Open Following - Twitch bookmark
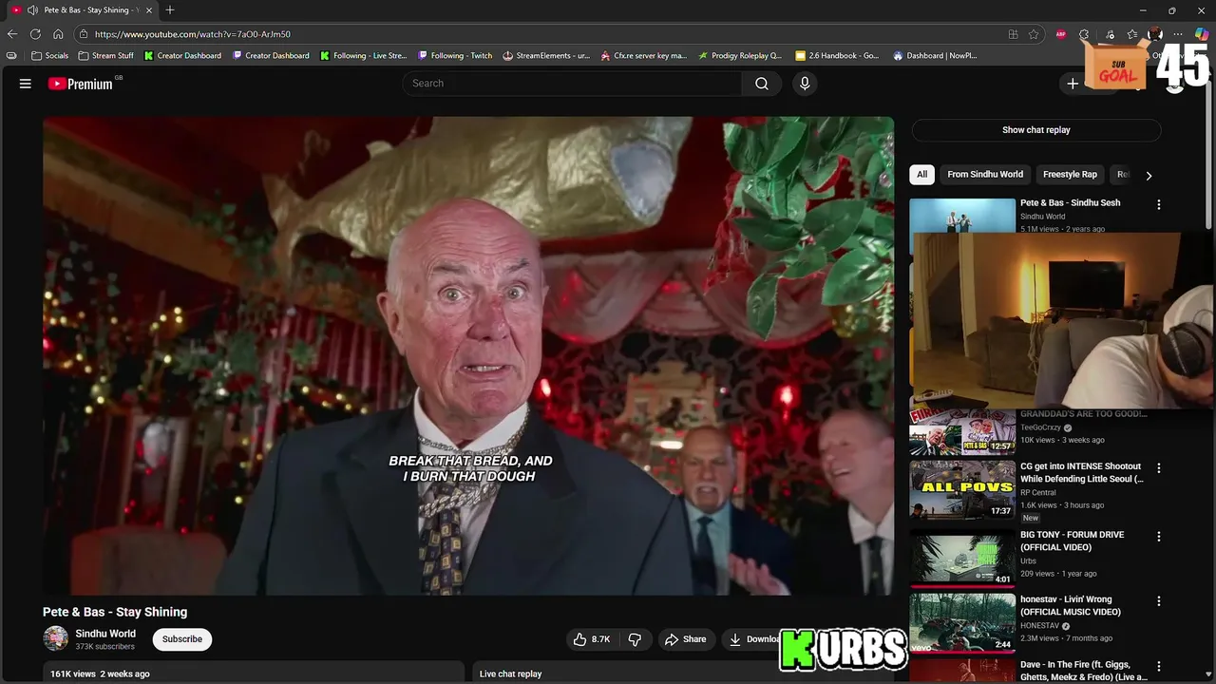1216x684 pixels. click(x=455, y=56)
